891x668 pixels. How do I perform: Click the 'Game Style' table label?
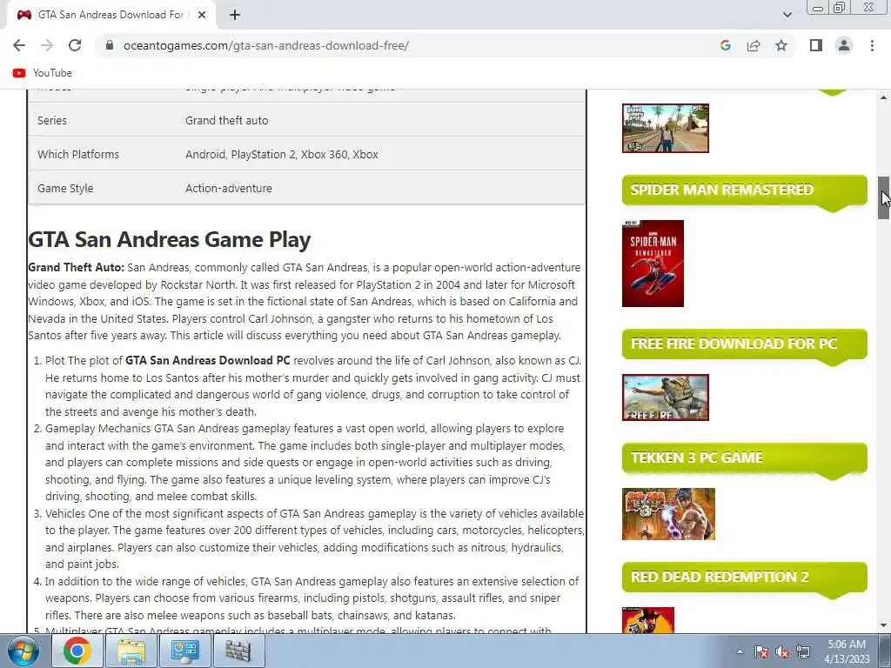(x=65, y=189)
